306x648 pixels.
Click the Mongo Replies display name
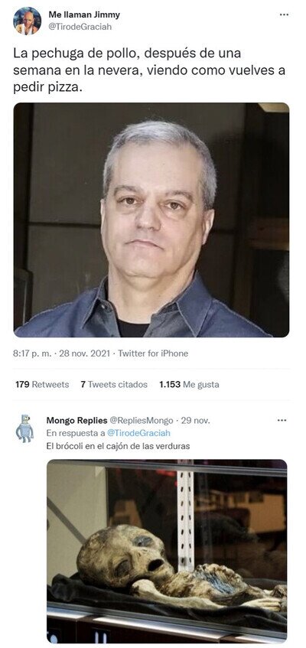(x=76, y=421)
